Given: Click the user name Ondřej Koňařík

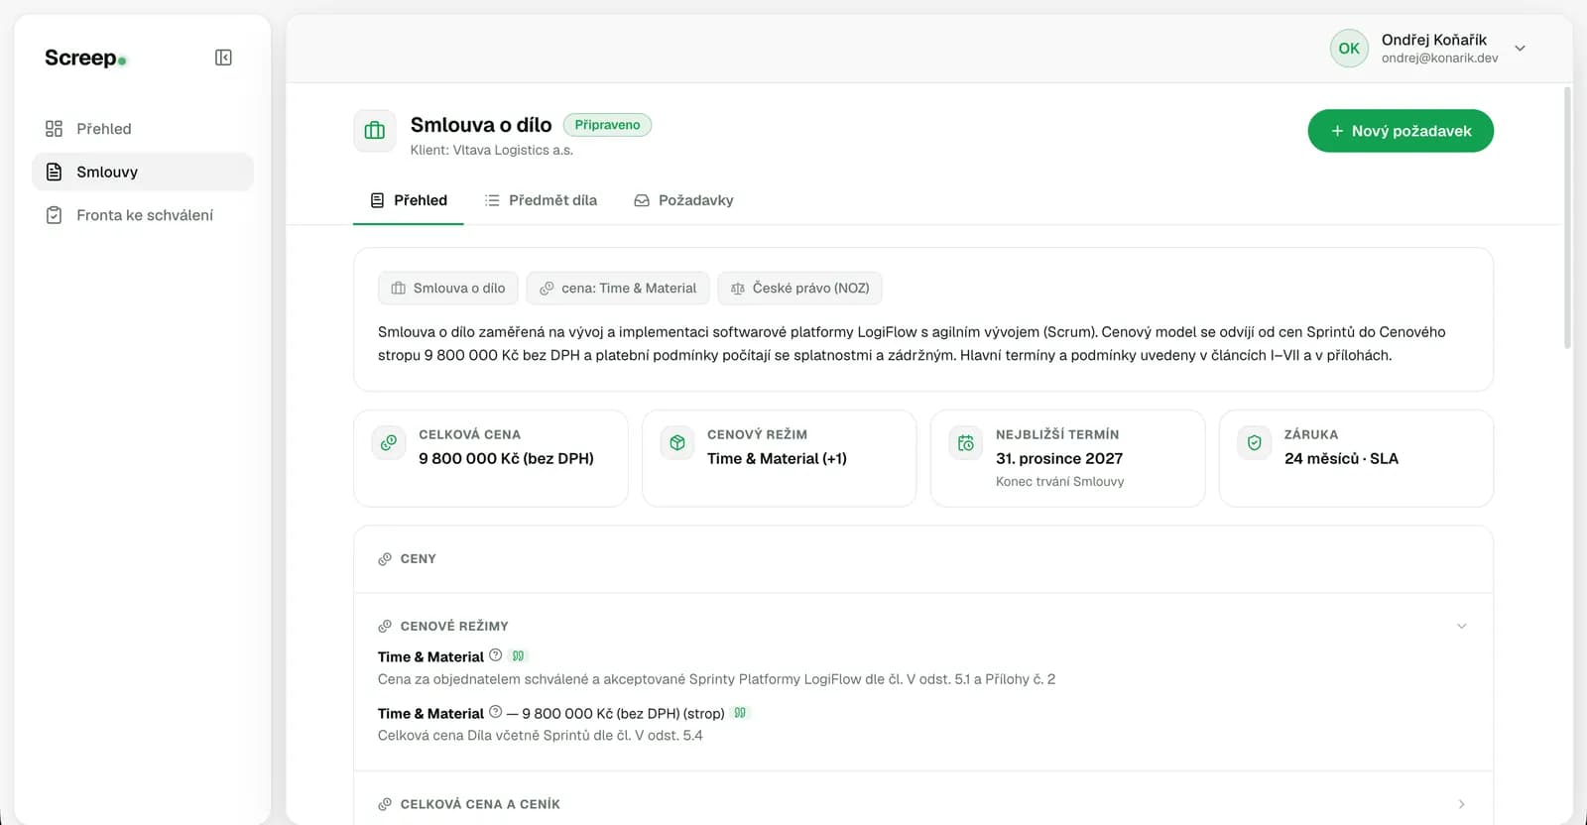Looking at the screenshot, I should pos(1433,40).
